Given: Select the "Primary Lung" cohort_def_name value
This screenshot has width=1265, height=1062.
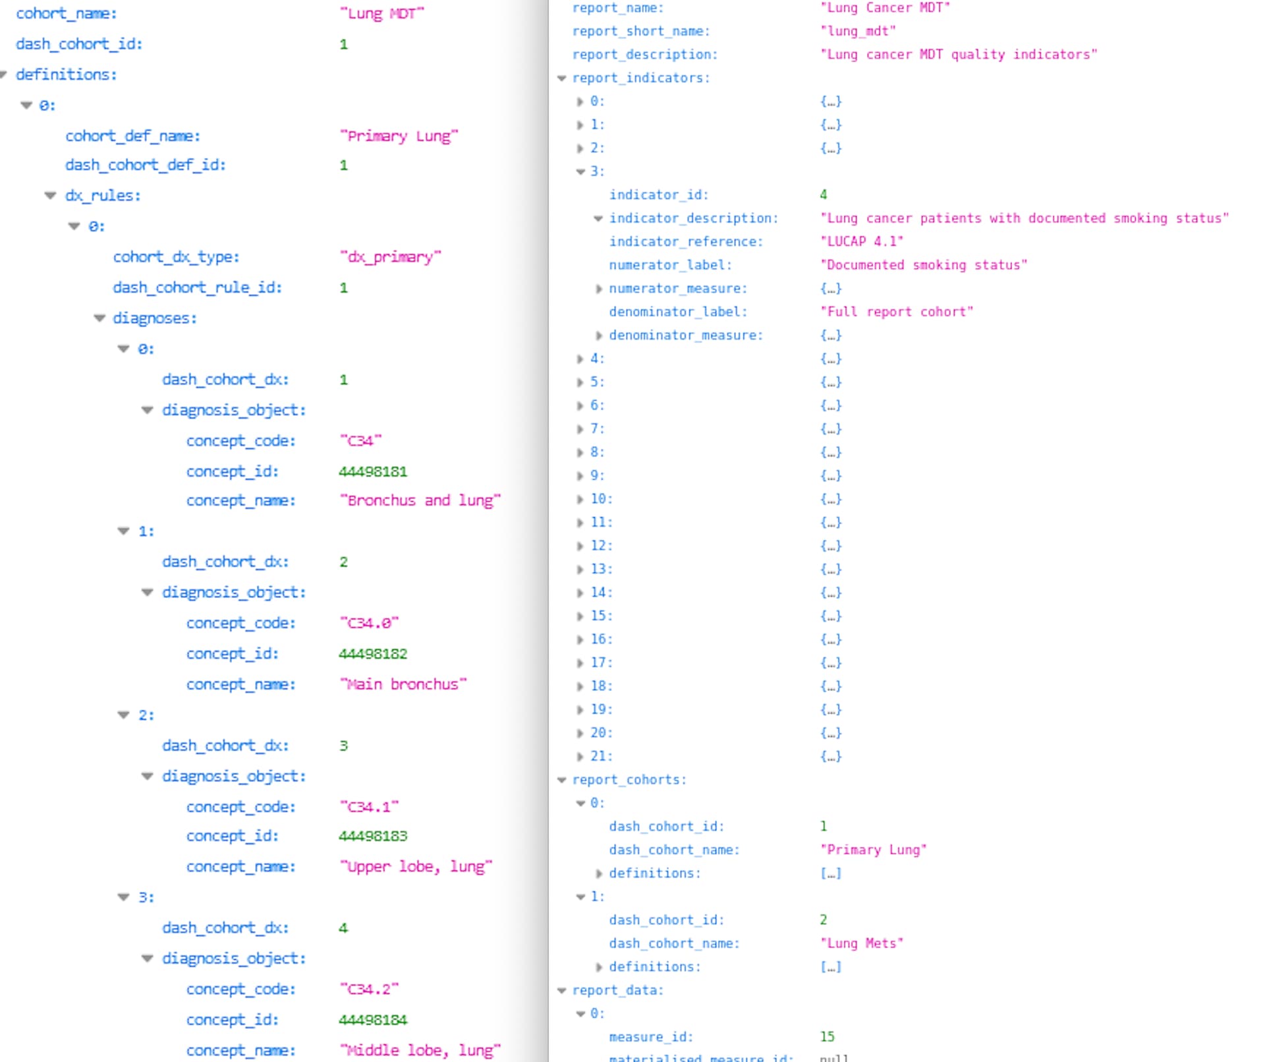Looking at the screenshot, I should pyautogui.click(x=399, y=136).
